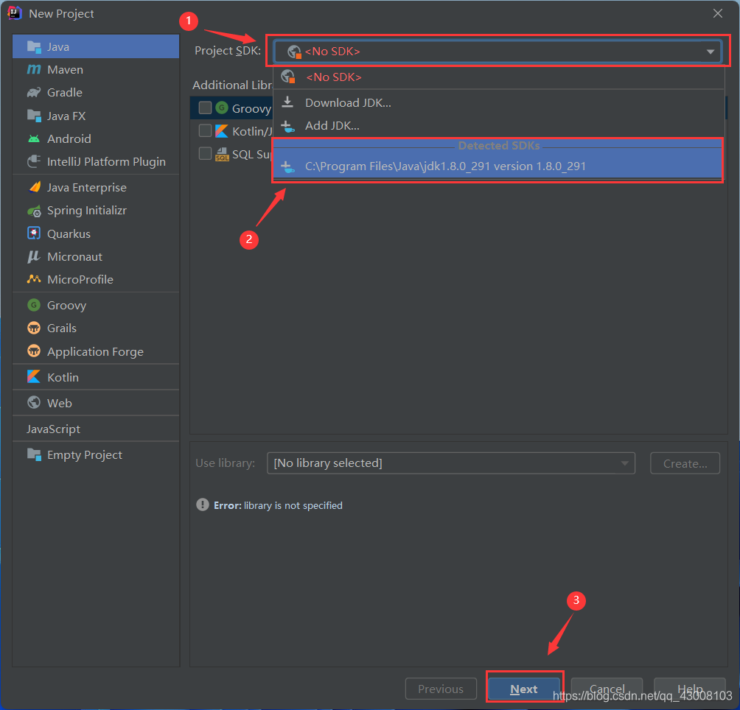Viewport: 740px width, 710px height.
Task: Click the Cancel button
Action: [607, 689]
